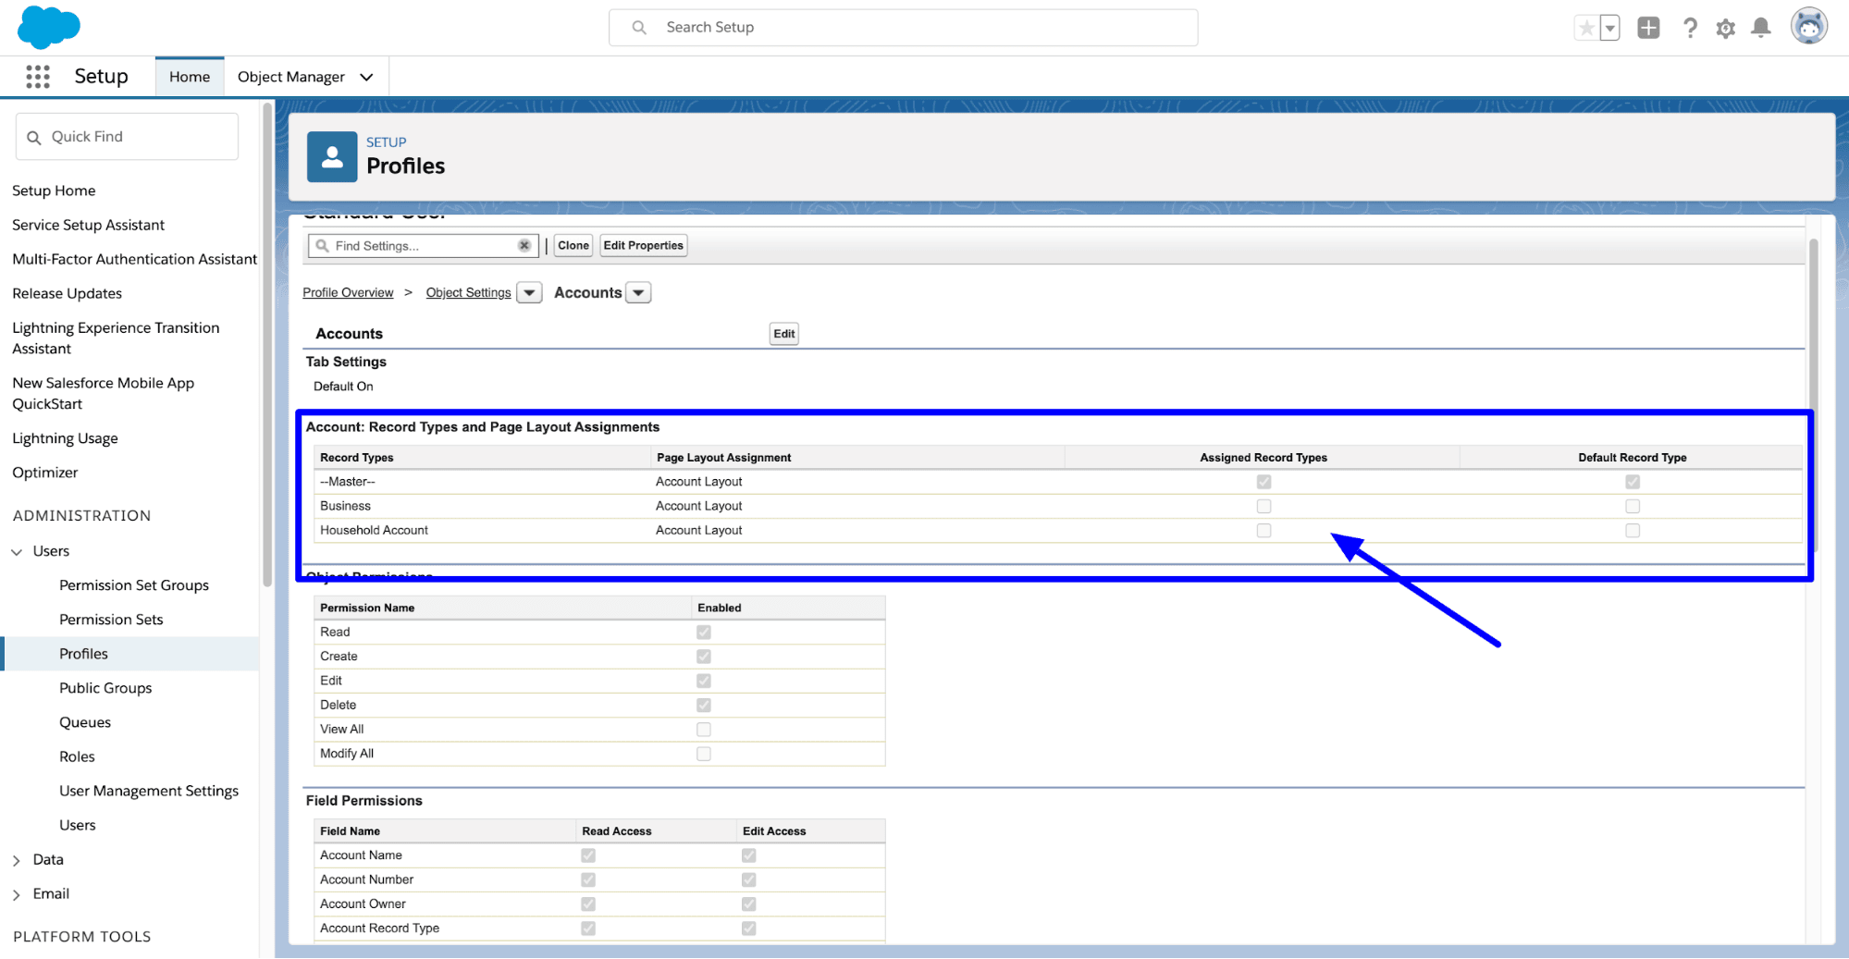Open New Salesforce Mobile App QuickStart
1849x959 pixels.
pos(103,394)
